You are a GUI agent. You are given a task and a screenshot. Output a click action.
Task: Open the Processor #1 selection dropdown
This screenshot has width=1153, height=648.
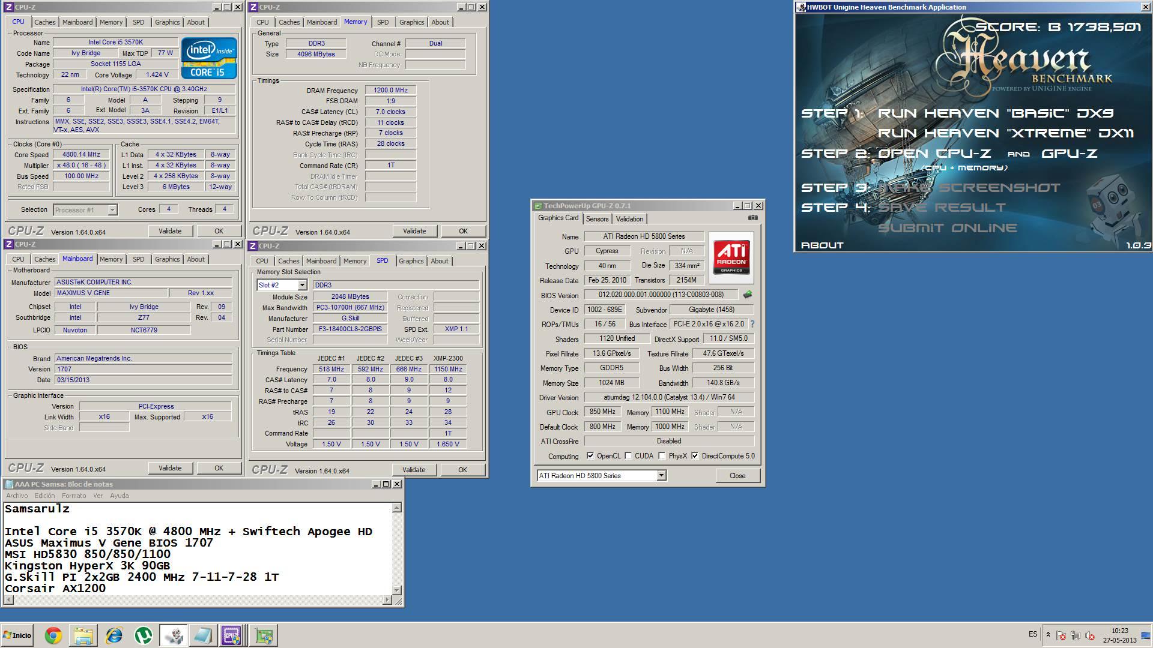click(x=112, y=210)
